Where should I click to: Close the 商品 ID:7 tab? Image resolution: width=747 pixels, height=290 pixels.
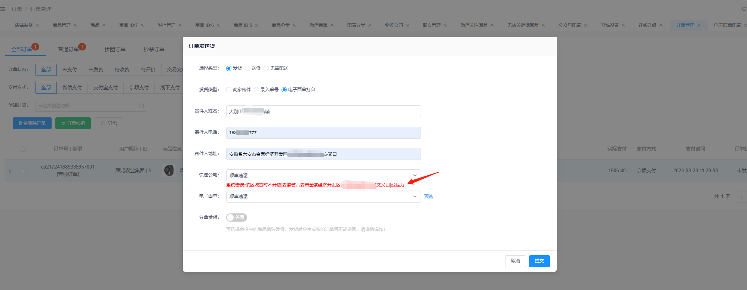142,25
